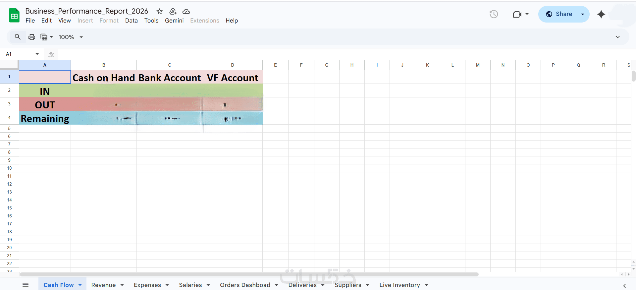Open the Expenses tab options arrow
The height and width of the screenshot is (290, 636).
pos(167,285)
